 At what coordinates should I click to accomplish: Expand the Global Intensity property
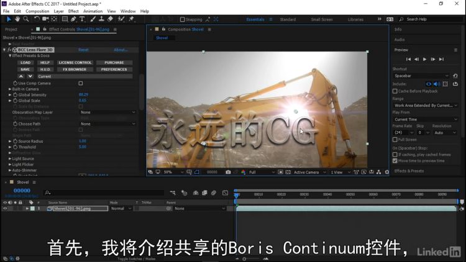(x=10, y=95)
